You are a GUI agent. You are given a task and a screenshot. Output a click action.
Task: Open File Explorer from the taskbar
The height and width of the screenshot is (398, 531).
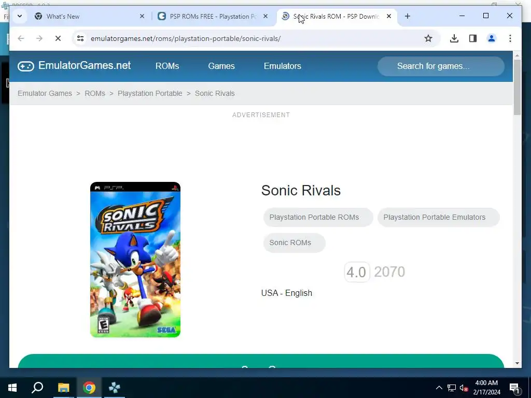[x=63, y=388]
